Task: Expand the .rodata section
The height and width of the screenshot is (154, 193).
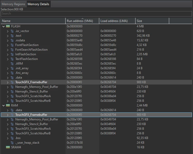Action: pyautogui.click(x=8, y=40)
